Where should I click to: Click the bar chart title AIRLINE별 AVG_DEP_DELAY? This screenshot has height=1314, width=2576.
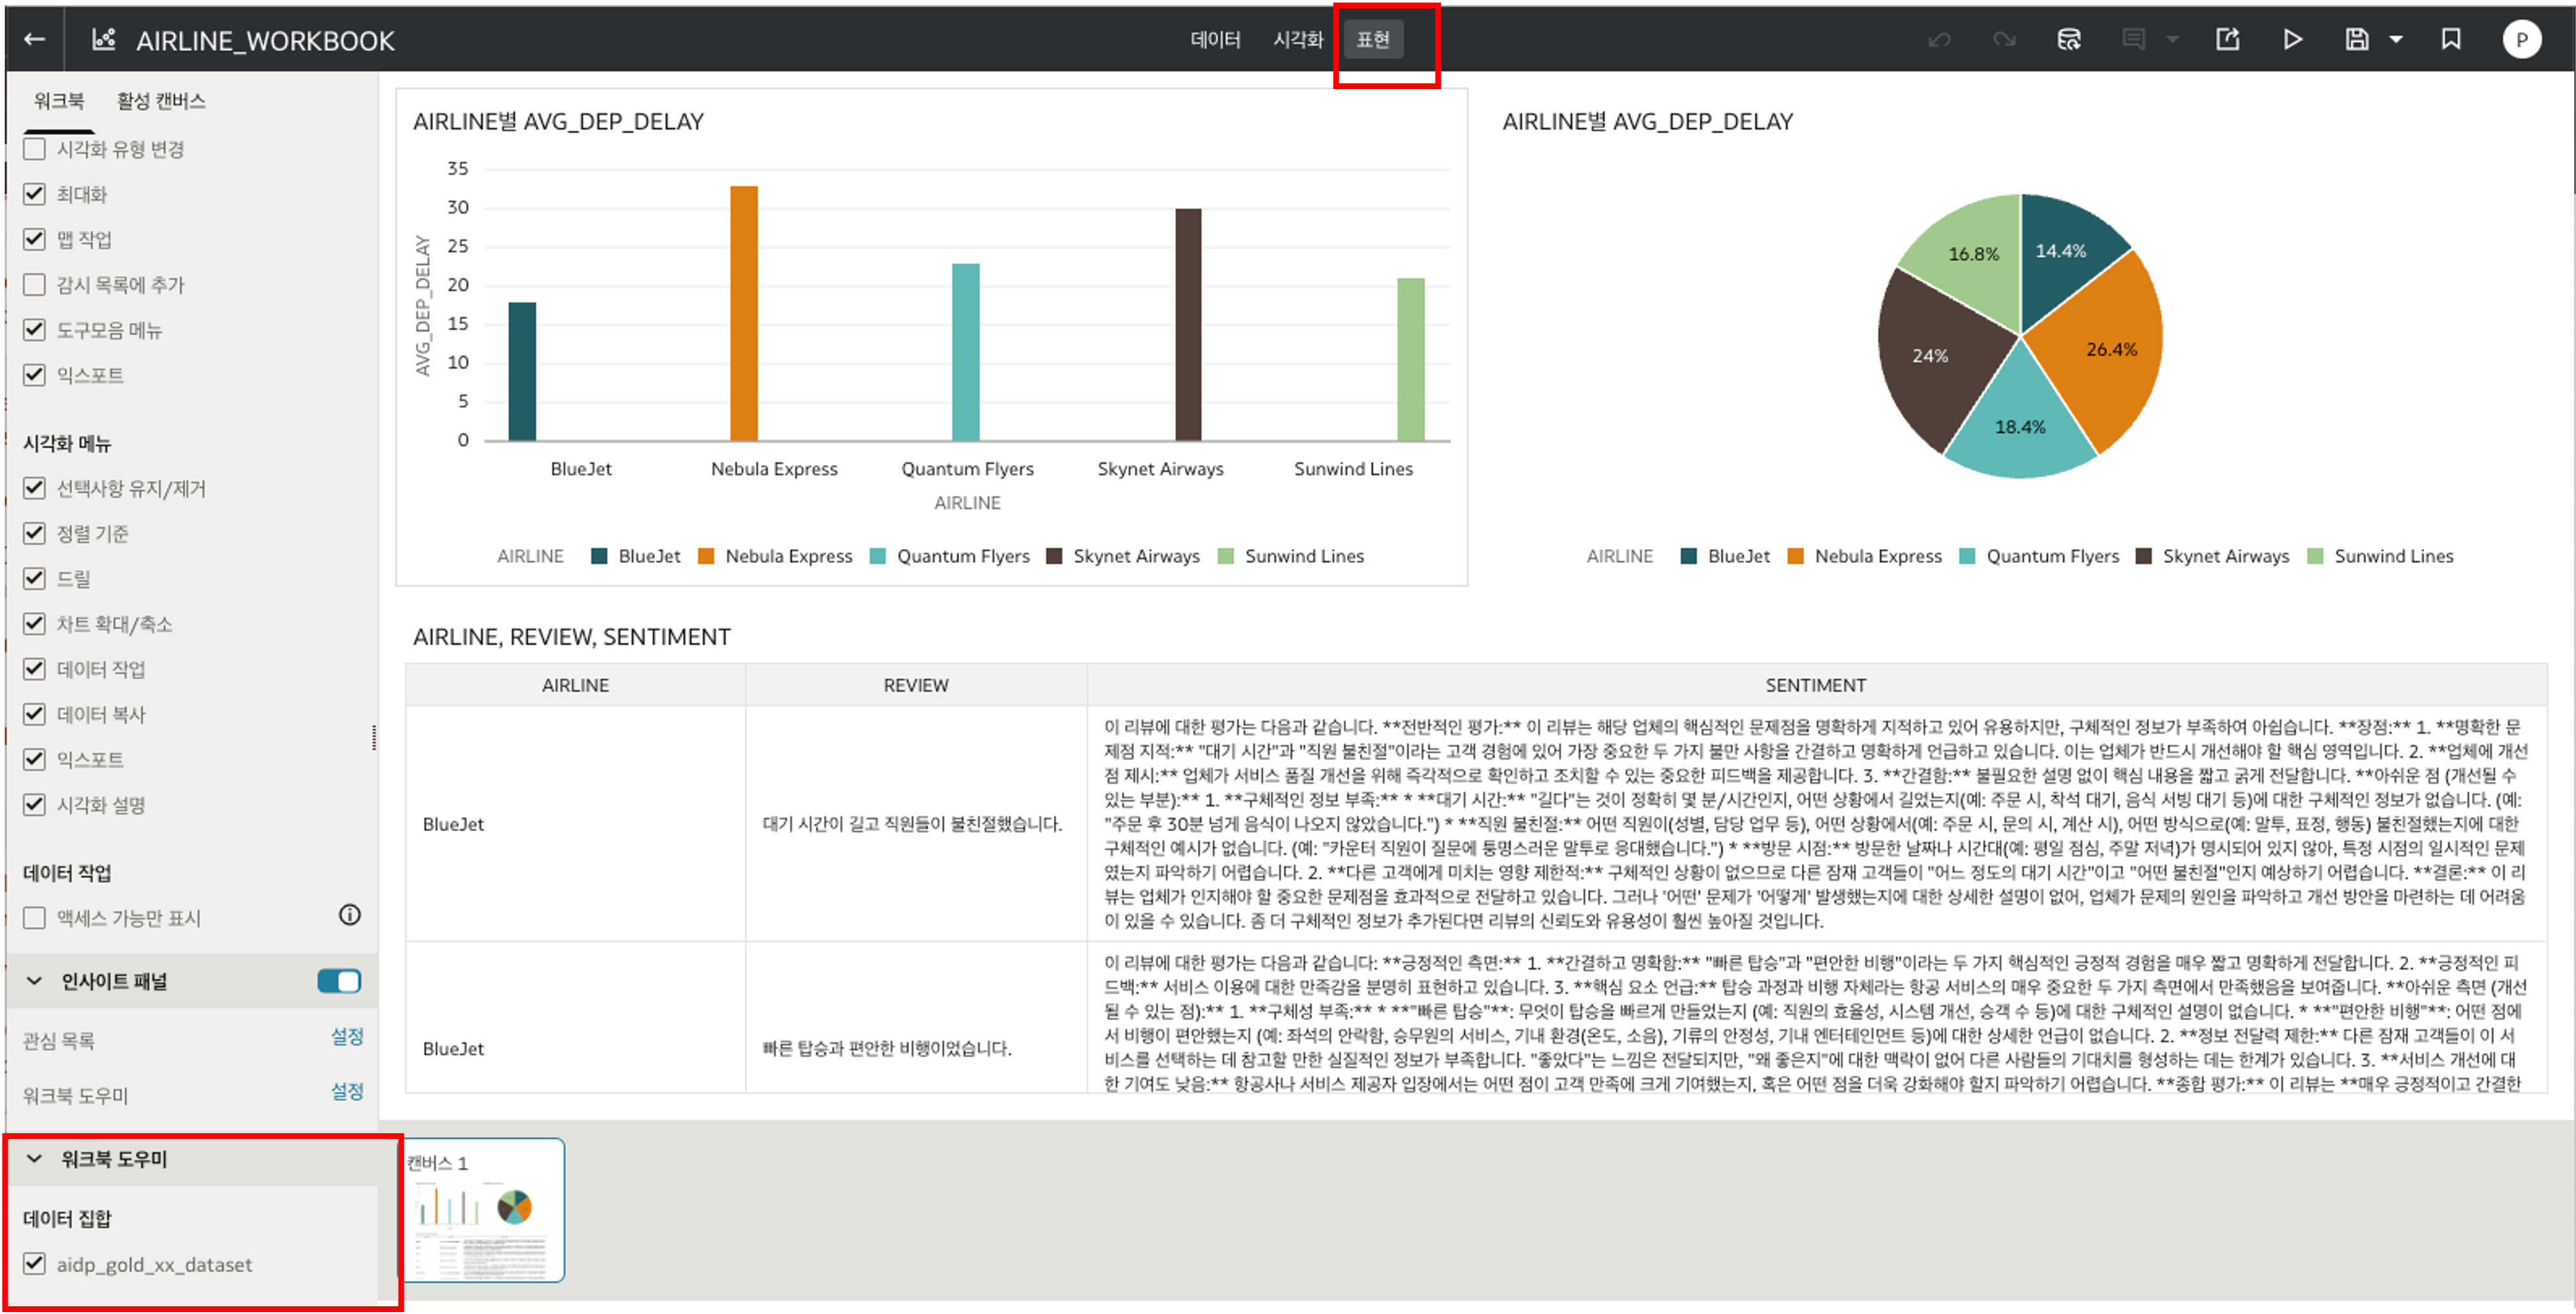point(558,122)
